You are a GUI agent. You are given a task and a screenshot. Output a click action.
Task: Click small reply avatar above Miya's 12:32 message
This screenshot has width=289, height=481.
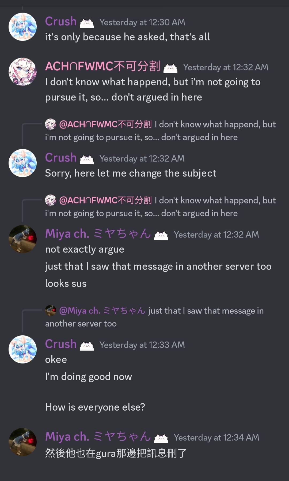[x=51, y=200]
